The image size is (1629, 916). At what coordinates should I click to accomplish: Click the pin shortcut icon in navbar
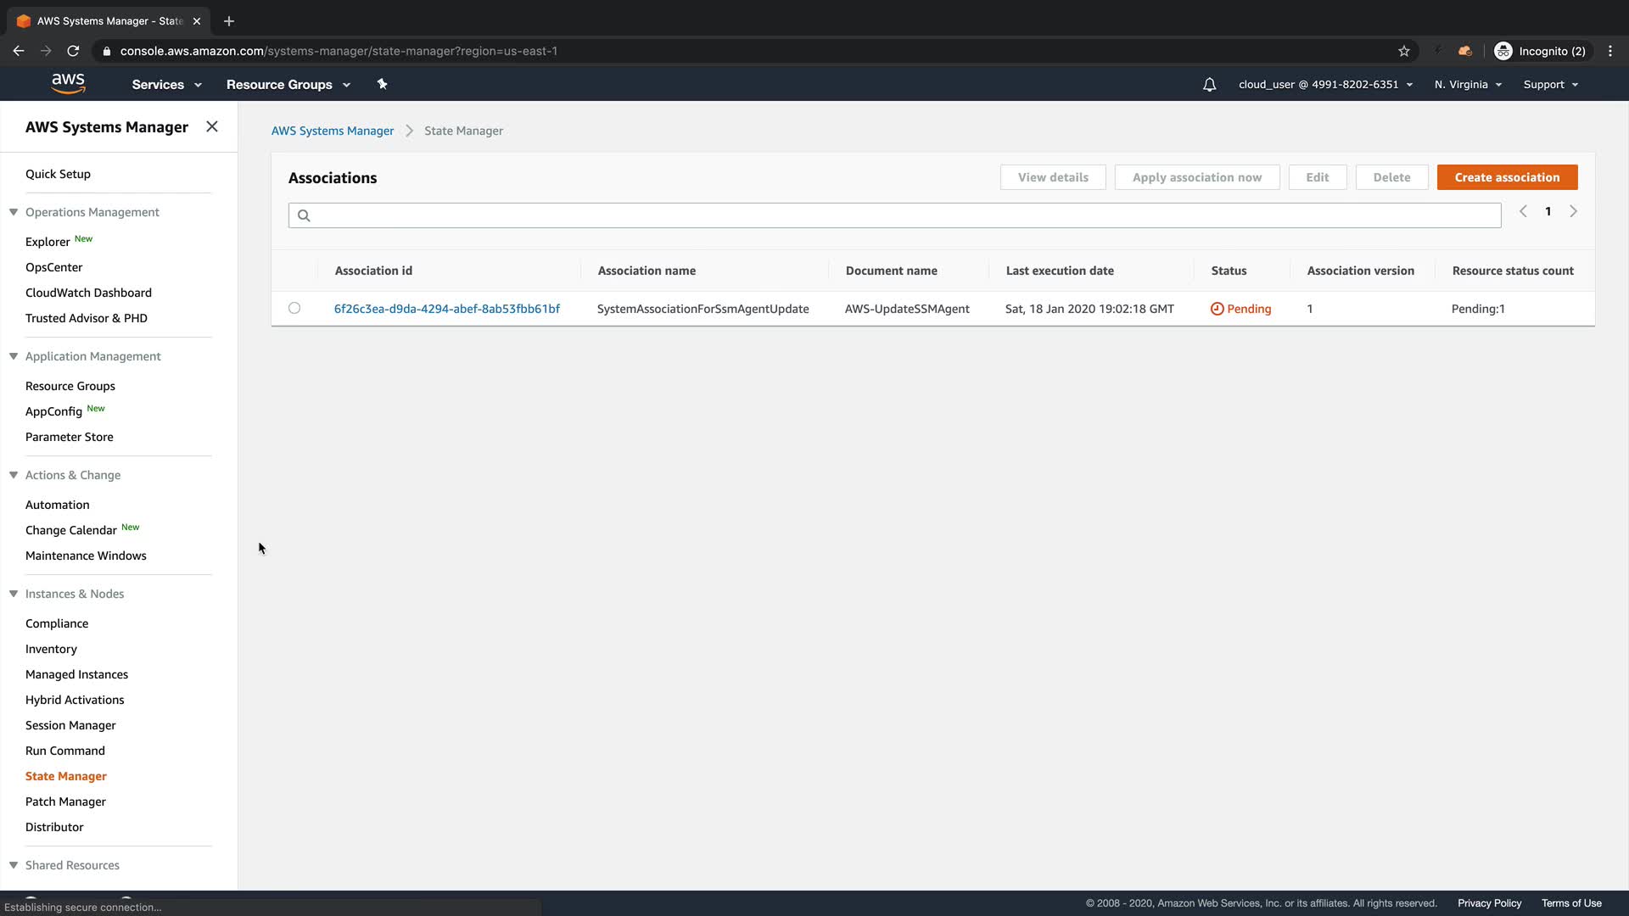click(382, 84)
